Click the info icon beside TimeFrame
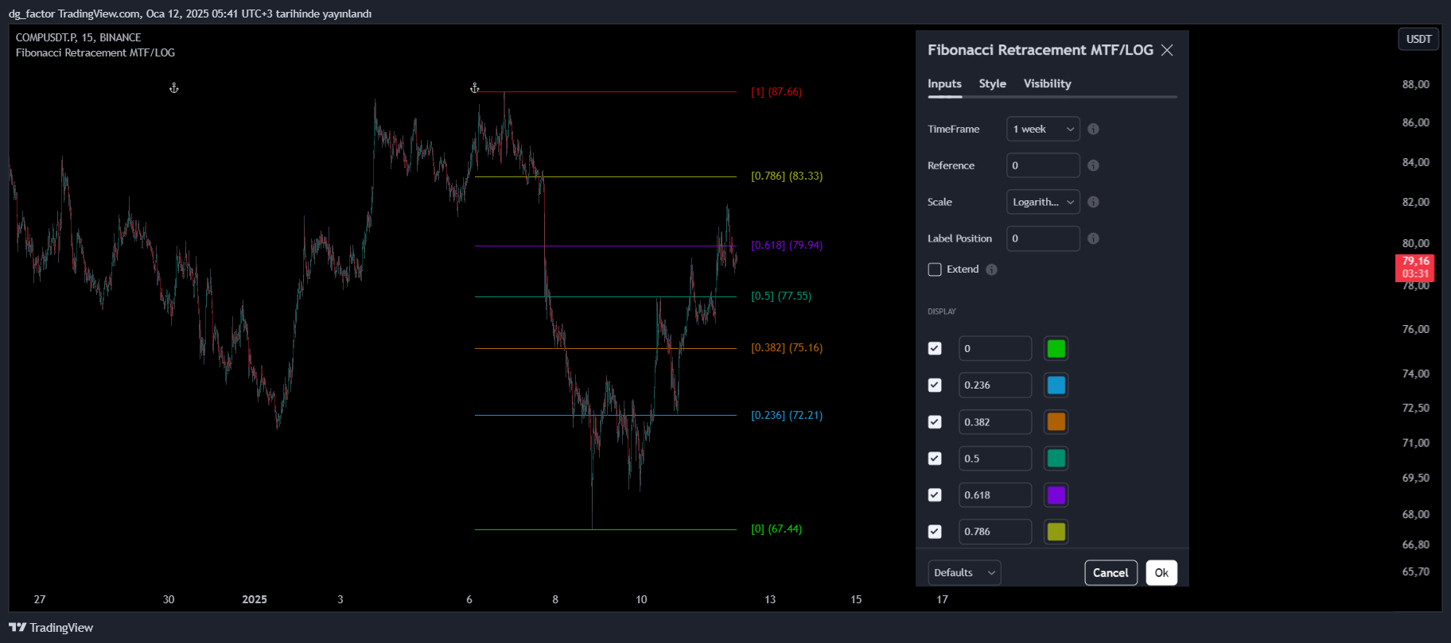Screen dimensions: 1451x643 1093,129
